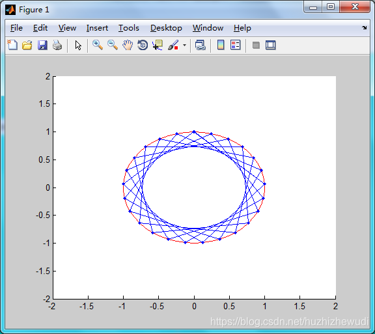Open the Window menu
The height and width of the screenshot is (334, 375).
pos(208,28)
